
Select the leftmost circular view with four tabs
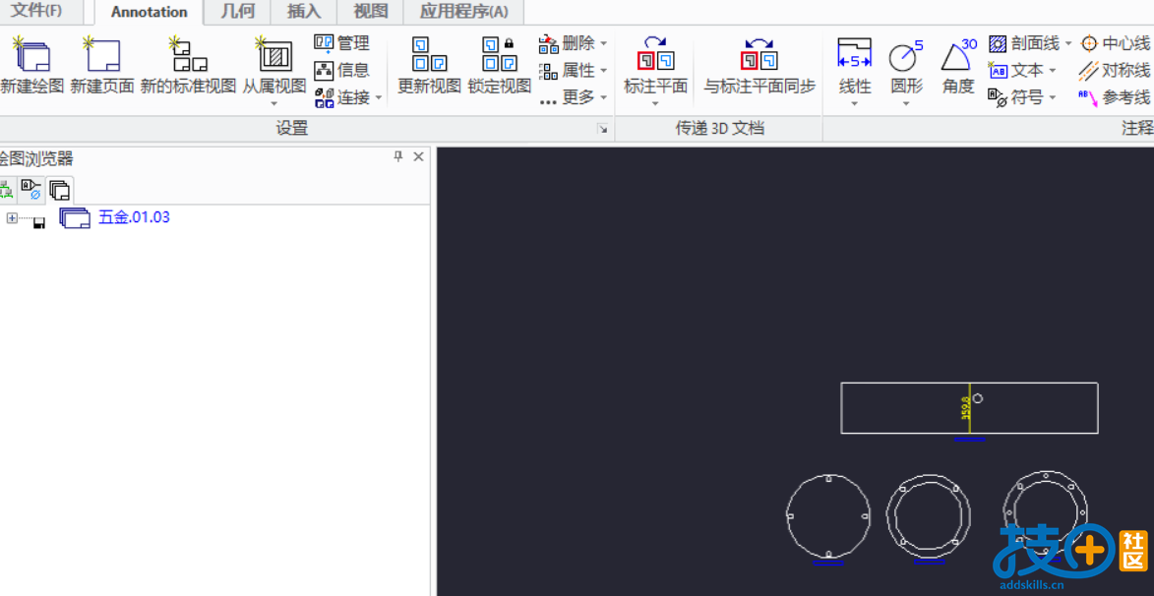(828, 515)
